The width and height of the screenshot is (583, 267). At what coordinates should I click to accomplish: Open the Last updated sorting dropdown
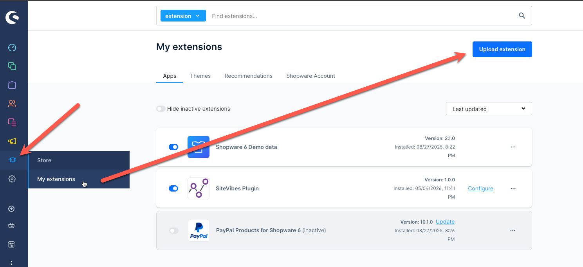489,109
